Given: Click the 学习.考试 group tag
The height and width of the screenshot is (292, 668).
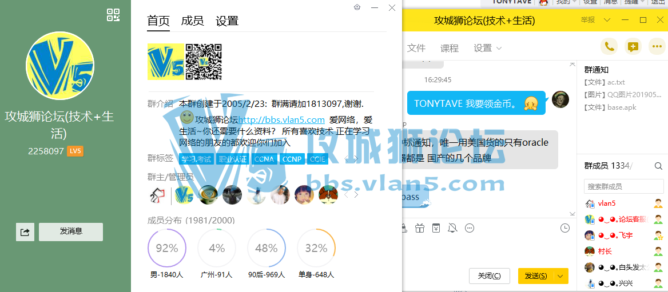Looking at the screenshot, I should pyautogui.click(x=196, y=159).
